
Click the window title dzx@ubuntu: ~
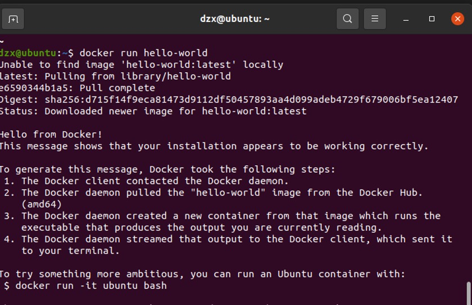235,19
